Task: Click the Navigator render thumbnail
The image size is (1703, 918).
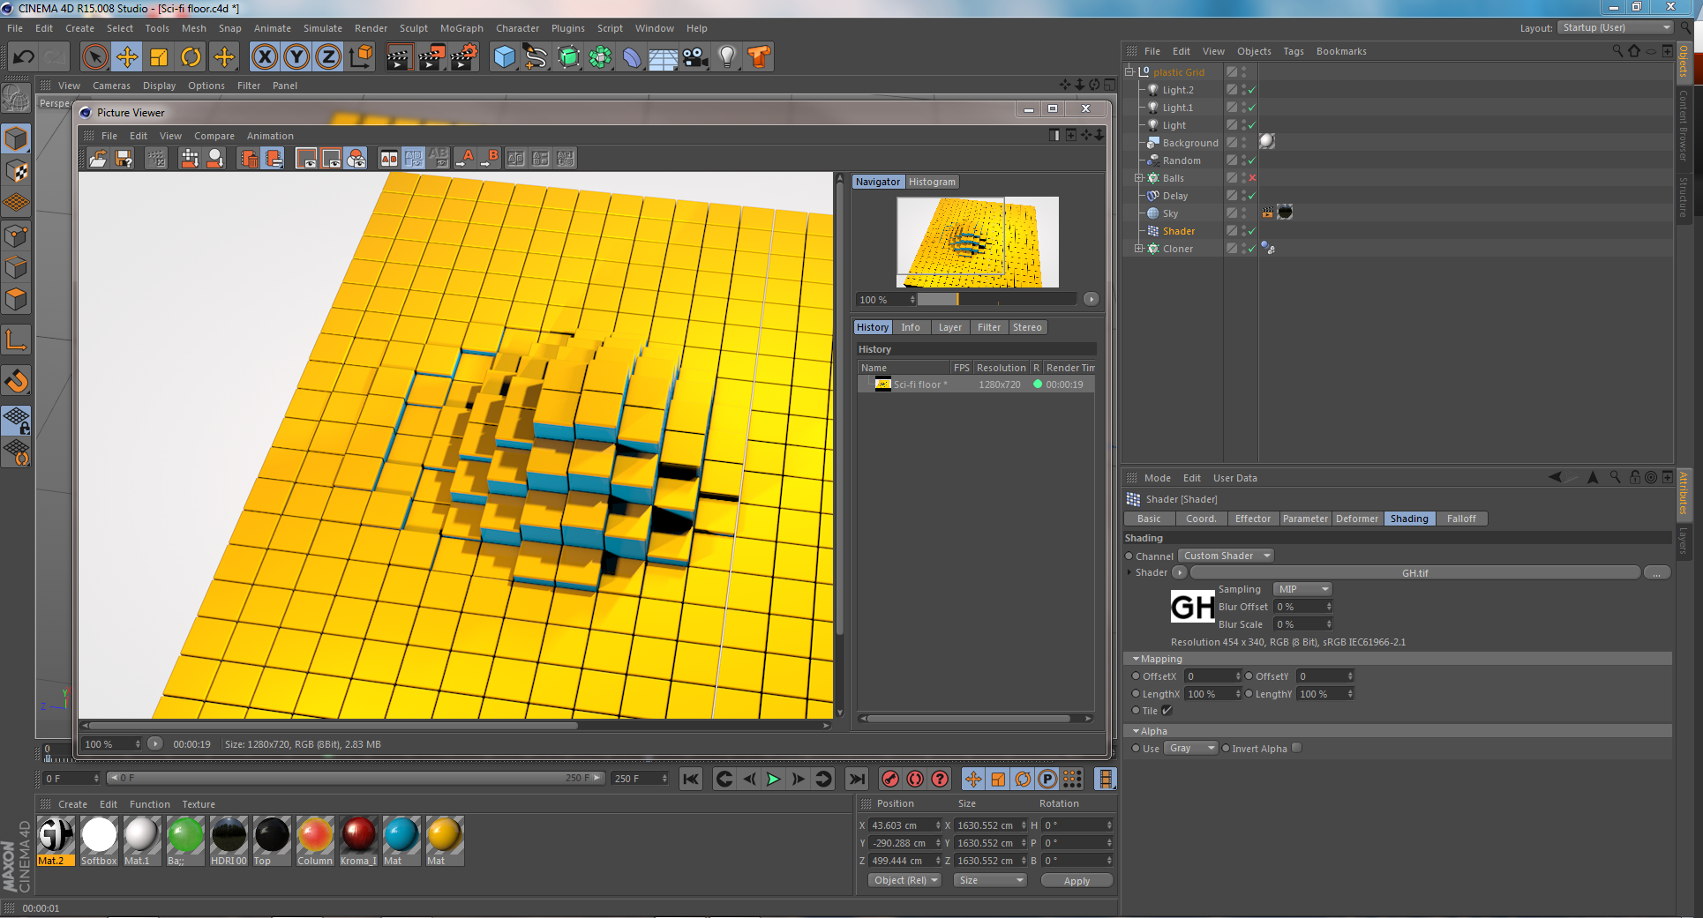Action: click(x=978, y=242)
